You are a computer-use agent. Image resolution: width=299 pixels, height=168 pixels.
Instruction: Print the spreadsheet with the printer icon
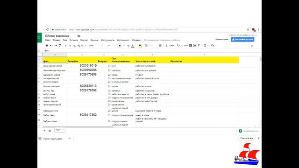[47, 46]
